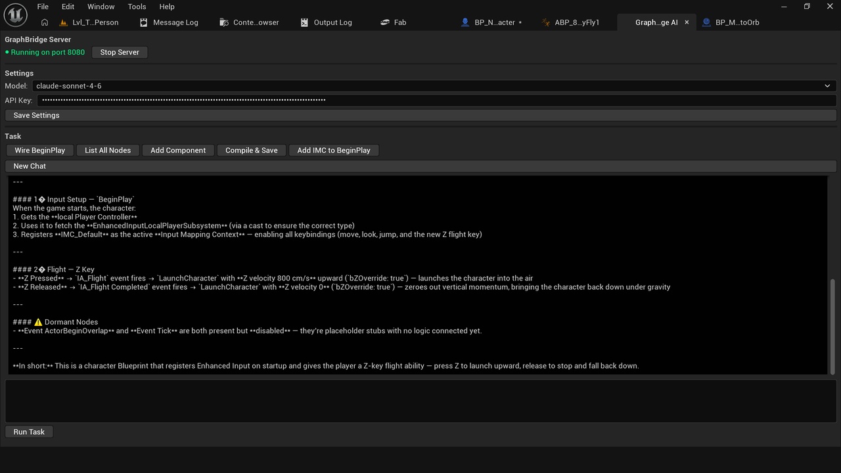841x473 pixels.
Task: Close the Unreal Editor window
Action: (829, 7)
